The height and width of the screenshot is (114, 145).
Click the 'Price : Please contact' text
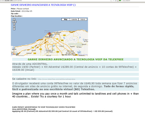coord(20,9)
